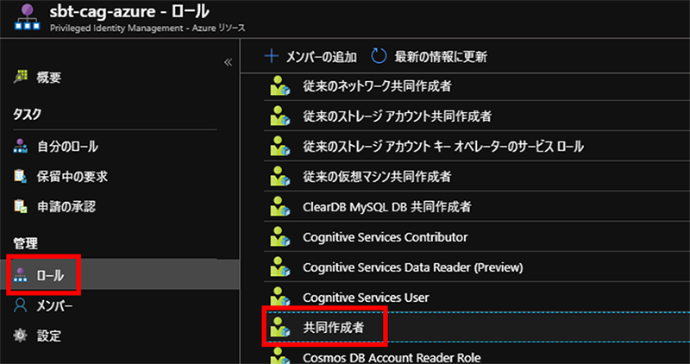This screenshot has height=364, width=690.
Task: Collapse the sidebar with double chevron
Action: (x=228, y=62)
